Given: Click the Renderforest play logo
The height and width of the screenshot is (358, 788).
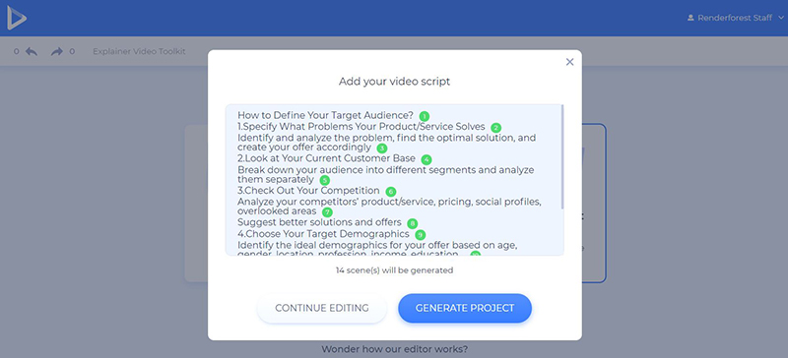Looking at the screenshot, I should [x=17, y=18].
